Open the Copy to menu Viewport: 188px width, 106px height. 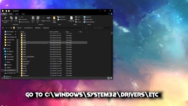(x=38, y=19)
